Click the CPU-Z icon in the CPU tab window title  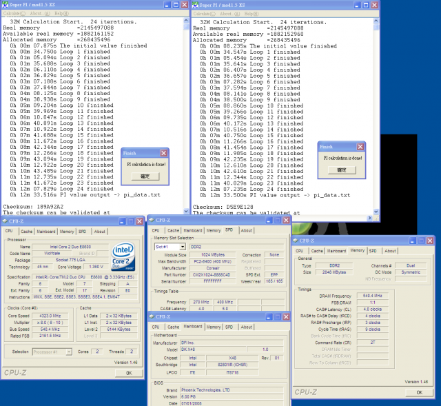5,221
